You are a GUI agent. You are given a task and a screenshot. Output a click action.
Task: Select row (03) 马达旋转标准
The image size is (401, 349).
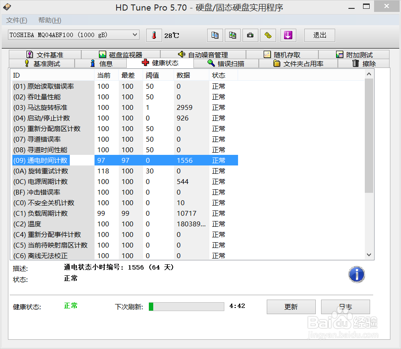pyautogui.click(x=125, y=108)
